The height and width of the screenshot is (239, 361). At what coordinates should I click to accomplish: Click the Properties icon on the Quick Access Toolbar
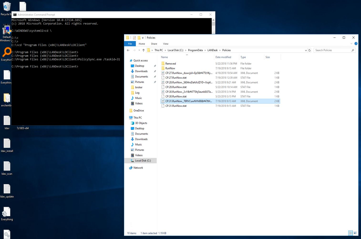point(134,38)
